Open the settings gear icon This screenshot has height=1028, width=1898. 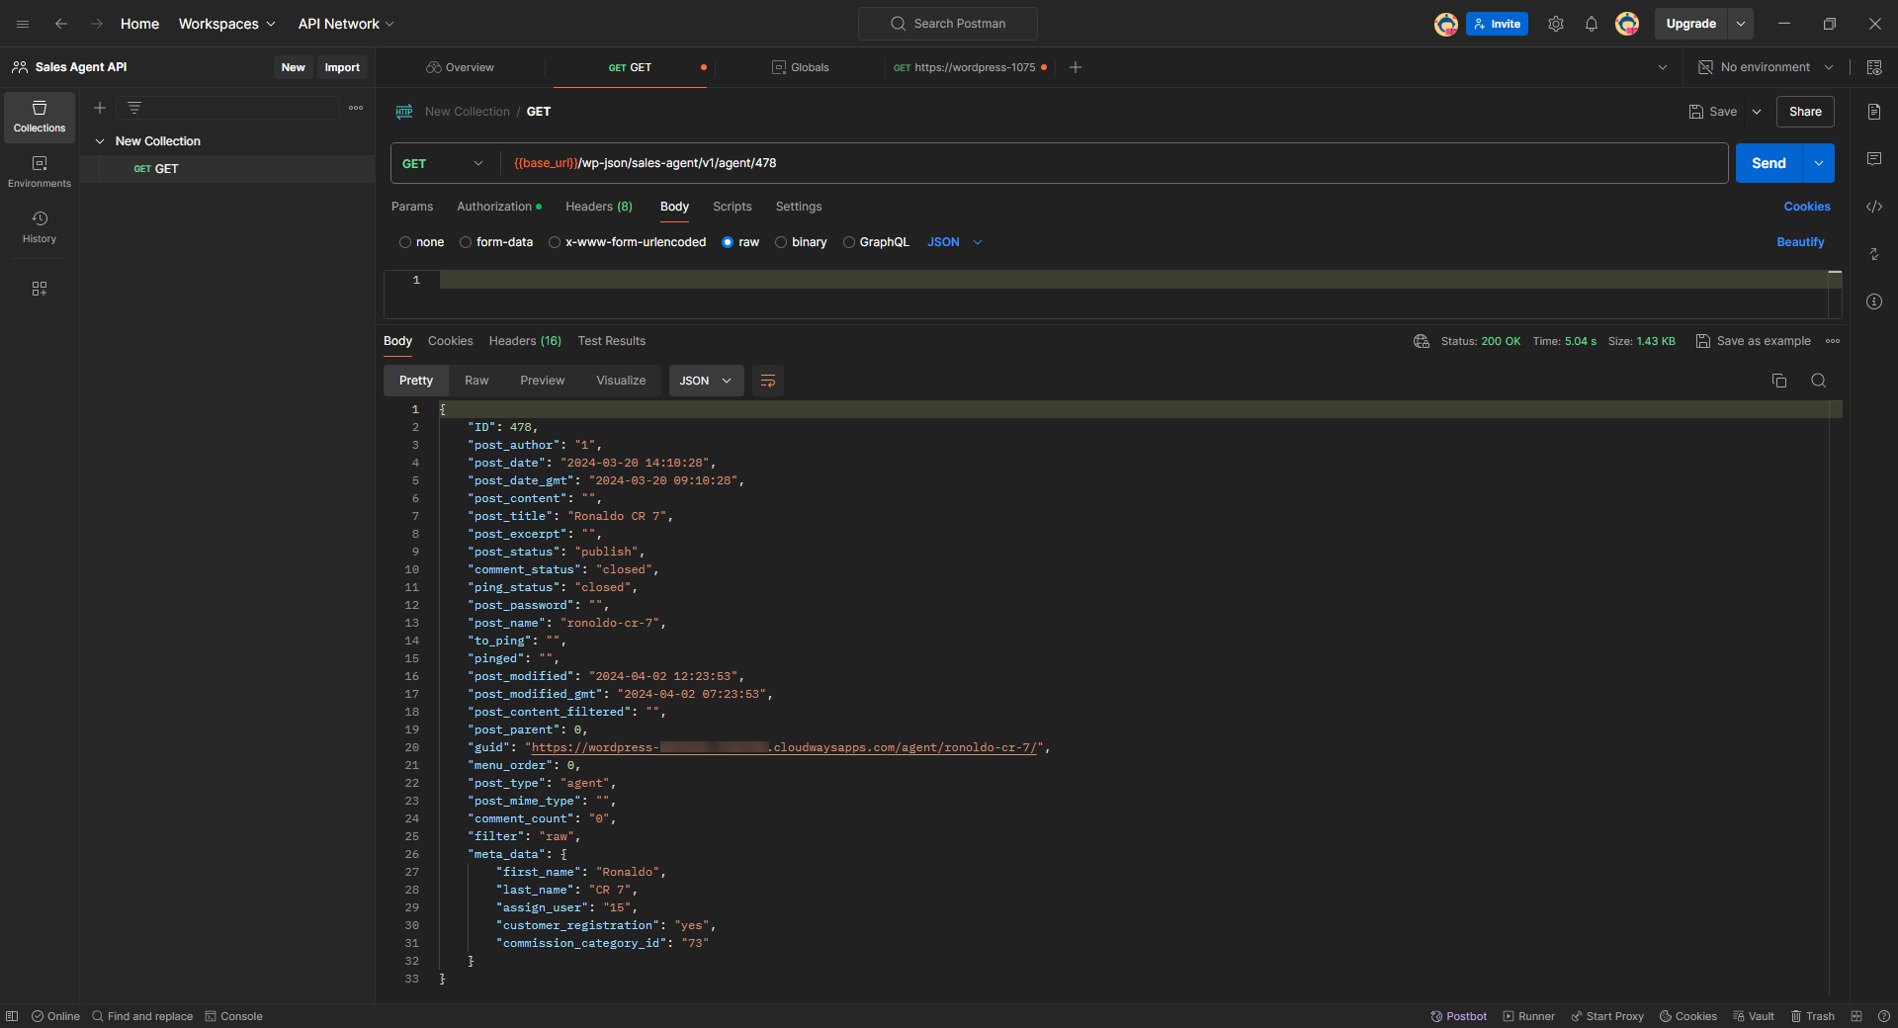coord(1556,24)
